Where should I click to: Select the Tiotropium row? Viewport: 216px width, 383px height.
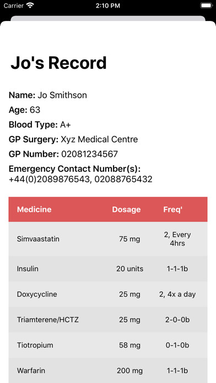(x=108, y=345)
